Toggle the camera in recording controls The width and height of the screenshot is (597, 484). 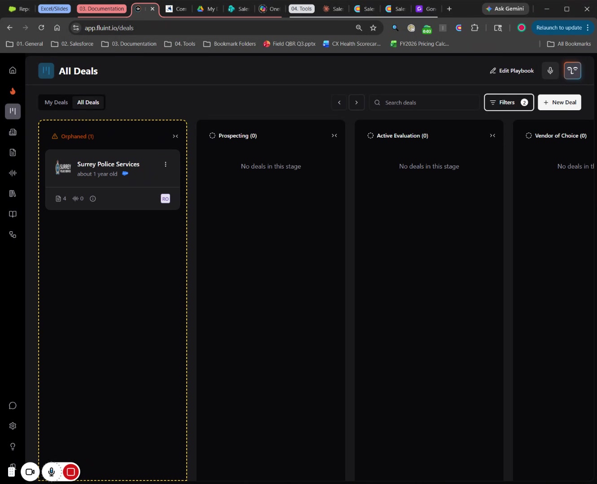(30, 471)
